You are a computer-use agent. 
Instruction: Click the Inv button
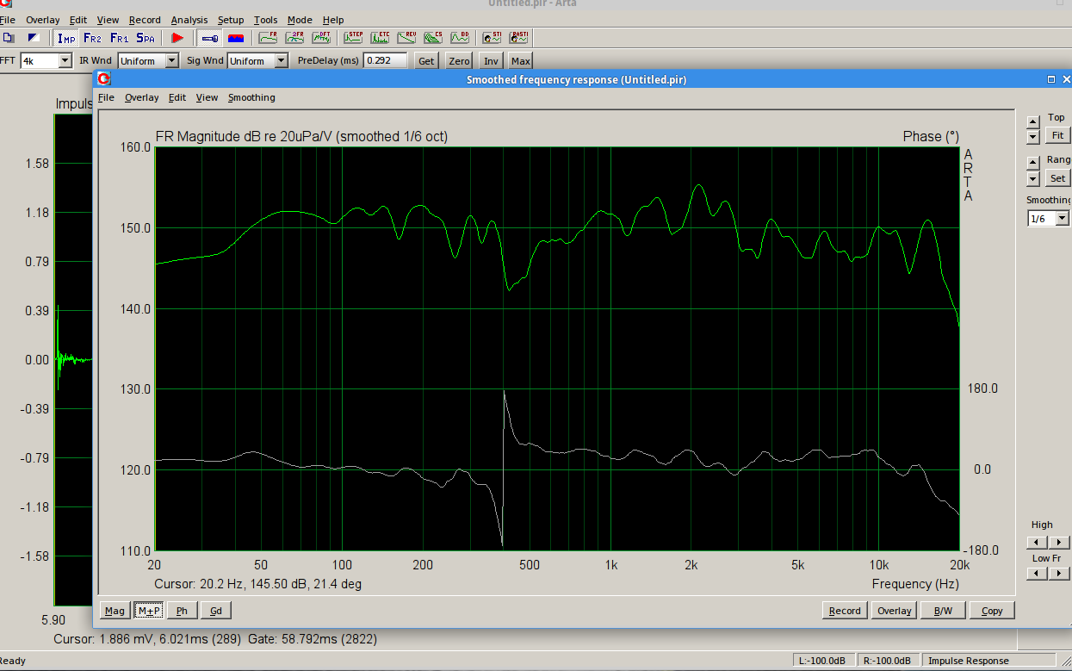pos(491,61)
